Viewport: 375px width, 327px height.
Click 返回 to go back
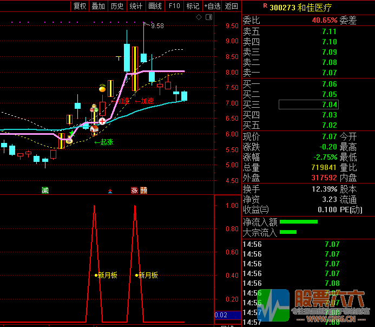tap(231, 6)
